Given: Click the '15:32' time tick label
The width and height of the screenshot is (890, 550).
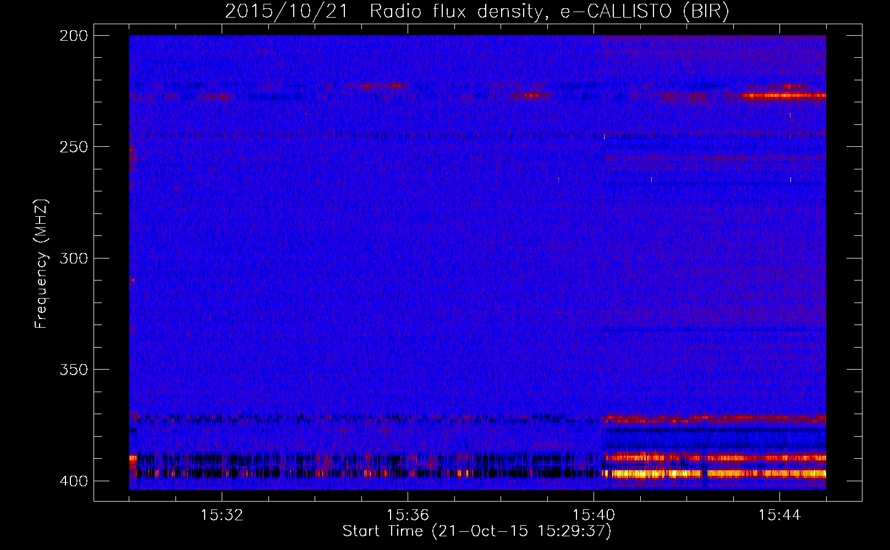Looking at the screenshot, I should [x=222, y=515].
